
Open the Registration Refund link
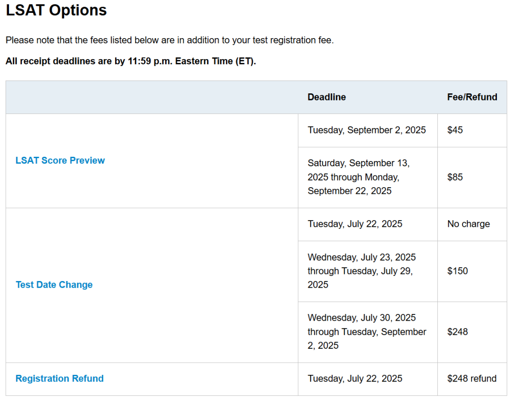coord(59,379)
